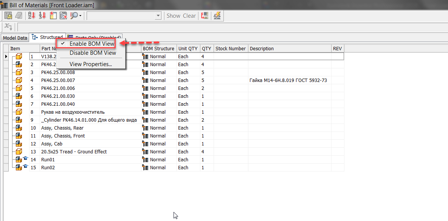The width and height of the screenshot is (448, 221).
Task: Open the filter combo box dropdown
Action: (157, 15)
